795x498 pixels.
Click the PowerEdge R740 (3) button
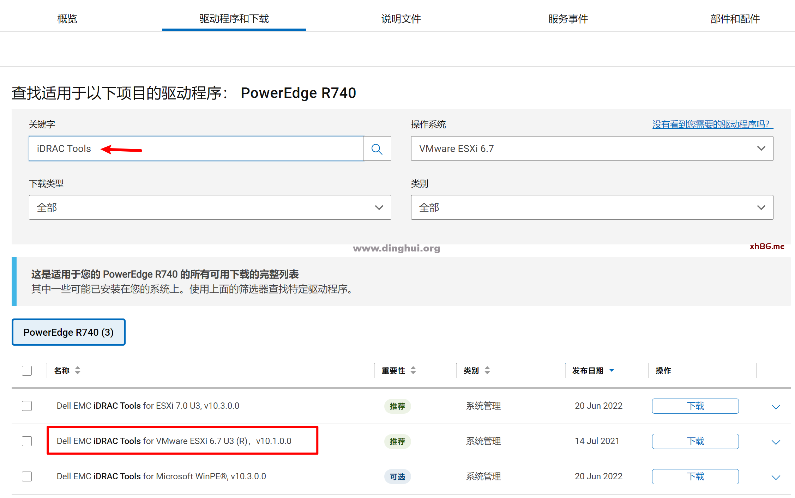[x=68, y=332]
